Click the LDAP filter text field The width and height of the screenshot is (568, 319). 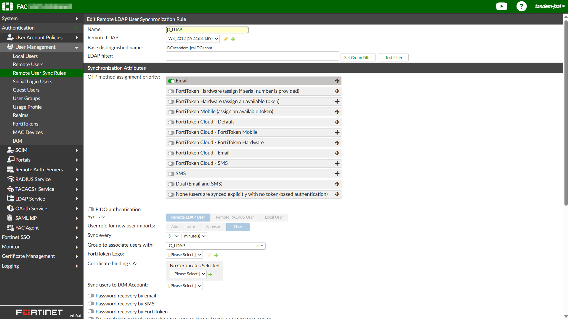pyautogui.click(x=252, y=57)
